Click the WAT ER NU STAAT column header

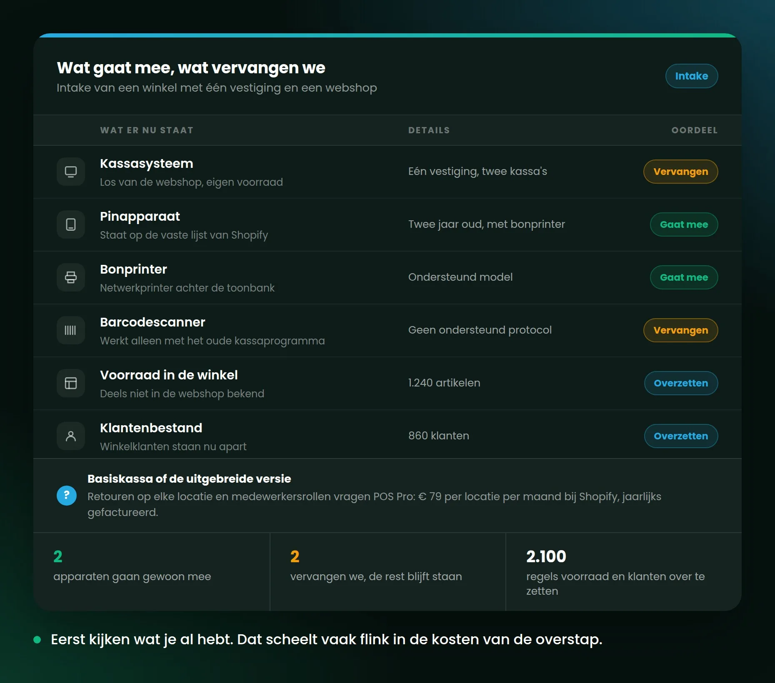point(147,130)
